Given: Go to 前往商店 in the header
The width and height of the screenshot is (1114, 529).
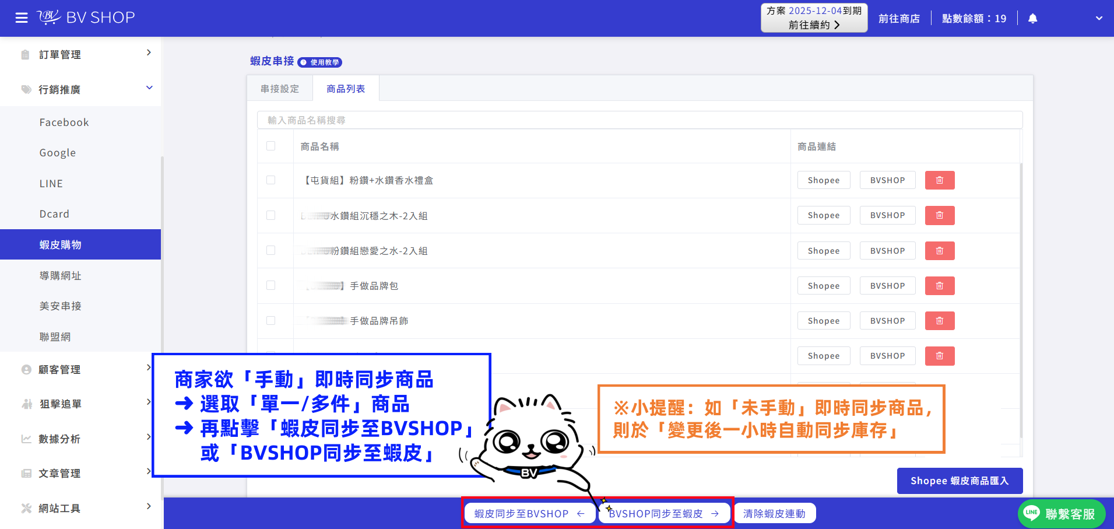Looking at the screenshot, I should [899, 19].
